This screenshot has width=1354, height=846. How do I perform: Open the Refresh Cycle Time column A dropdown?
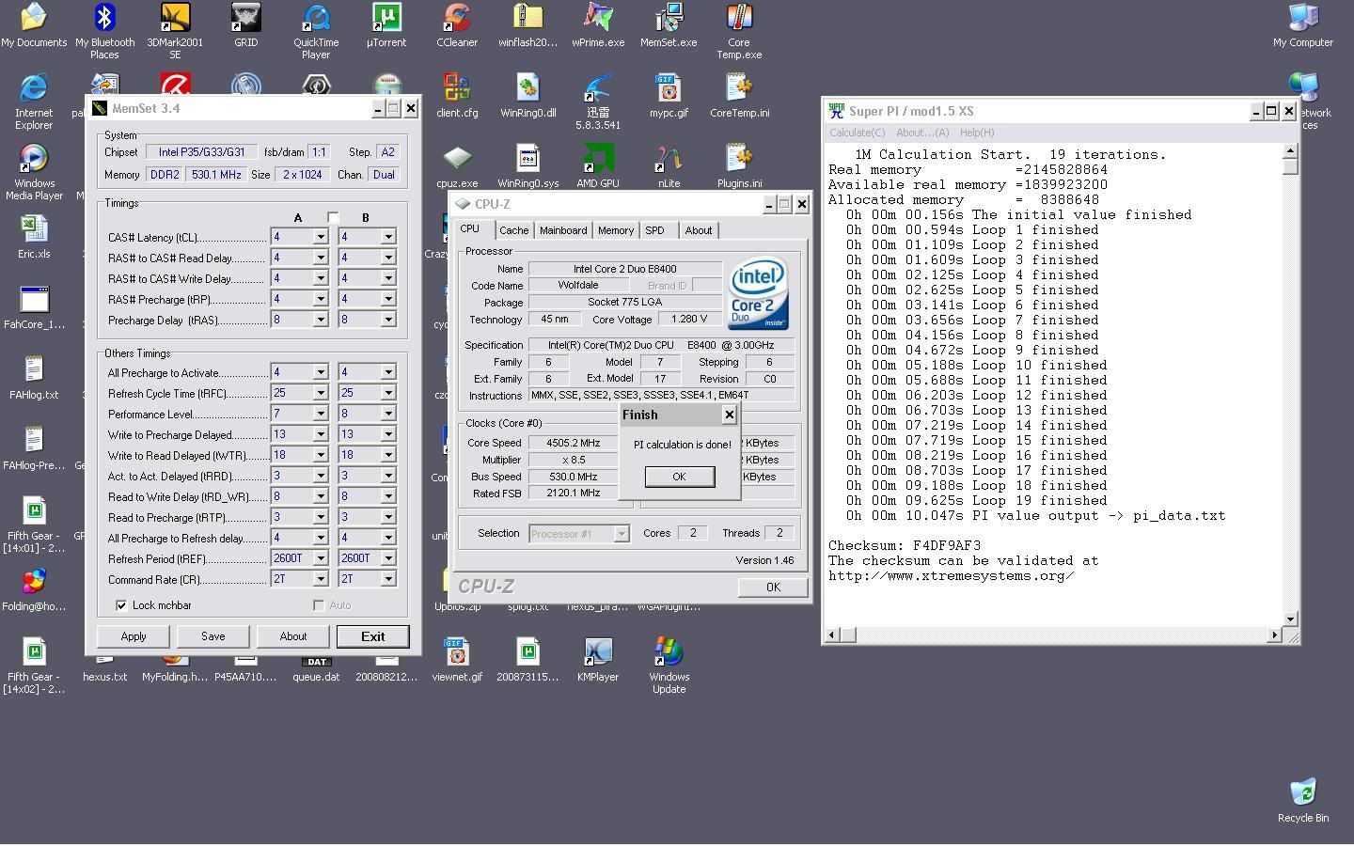[x=320, y=393]
